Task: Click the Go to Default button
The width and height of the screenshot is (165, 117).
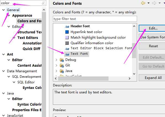Action: point(152,66)
